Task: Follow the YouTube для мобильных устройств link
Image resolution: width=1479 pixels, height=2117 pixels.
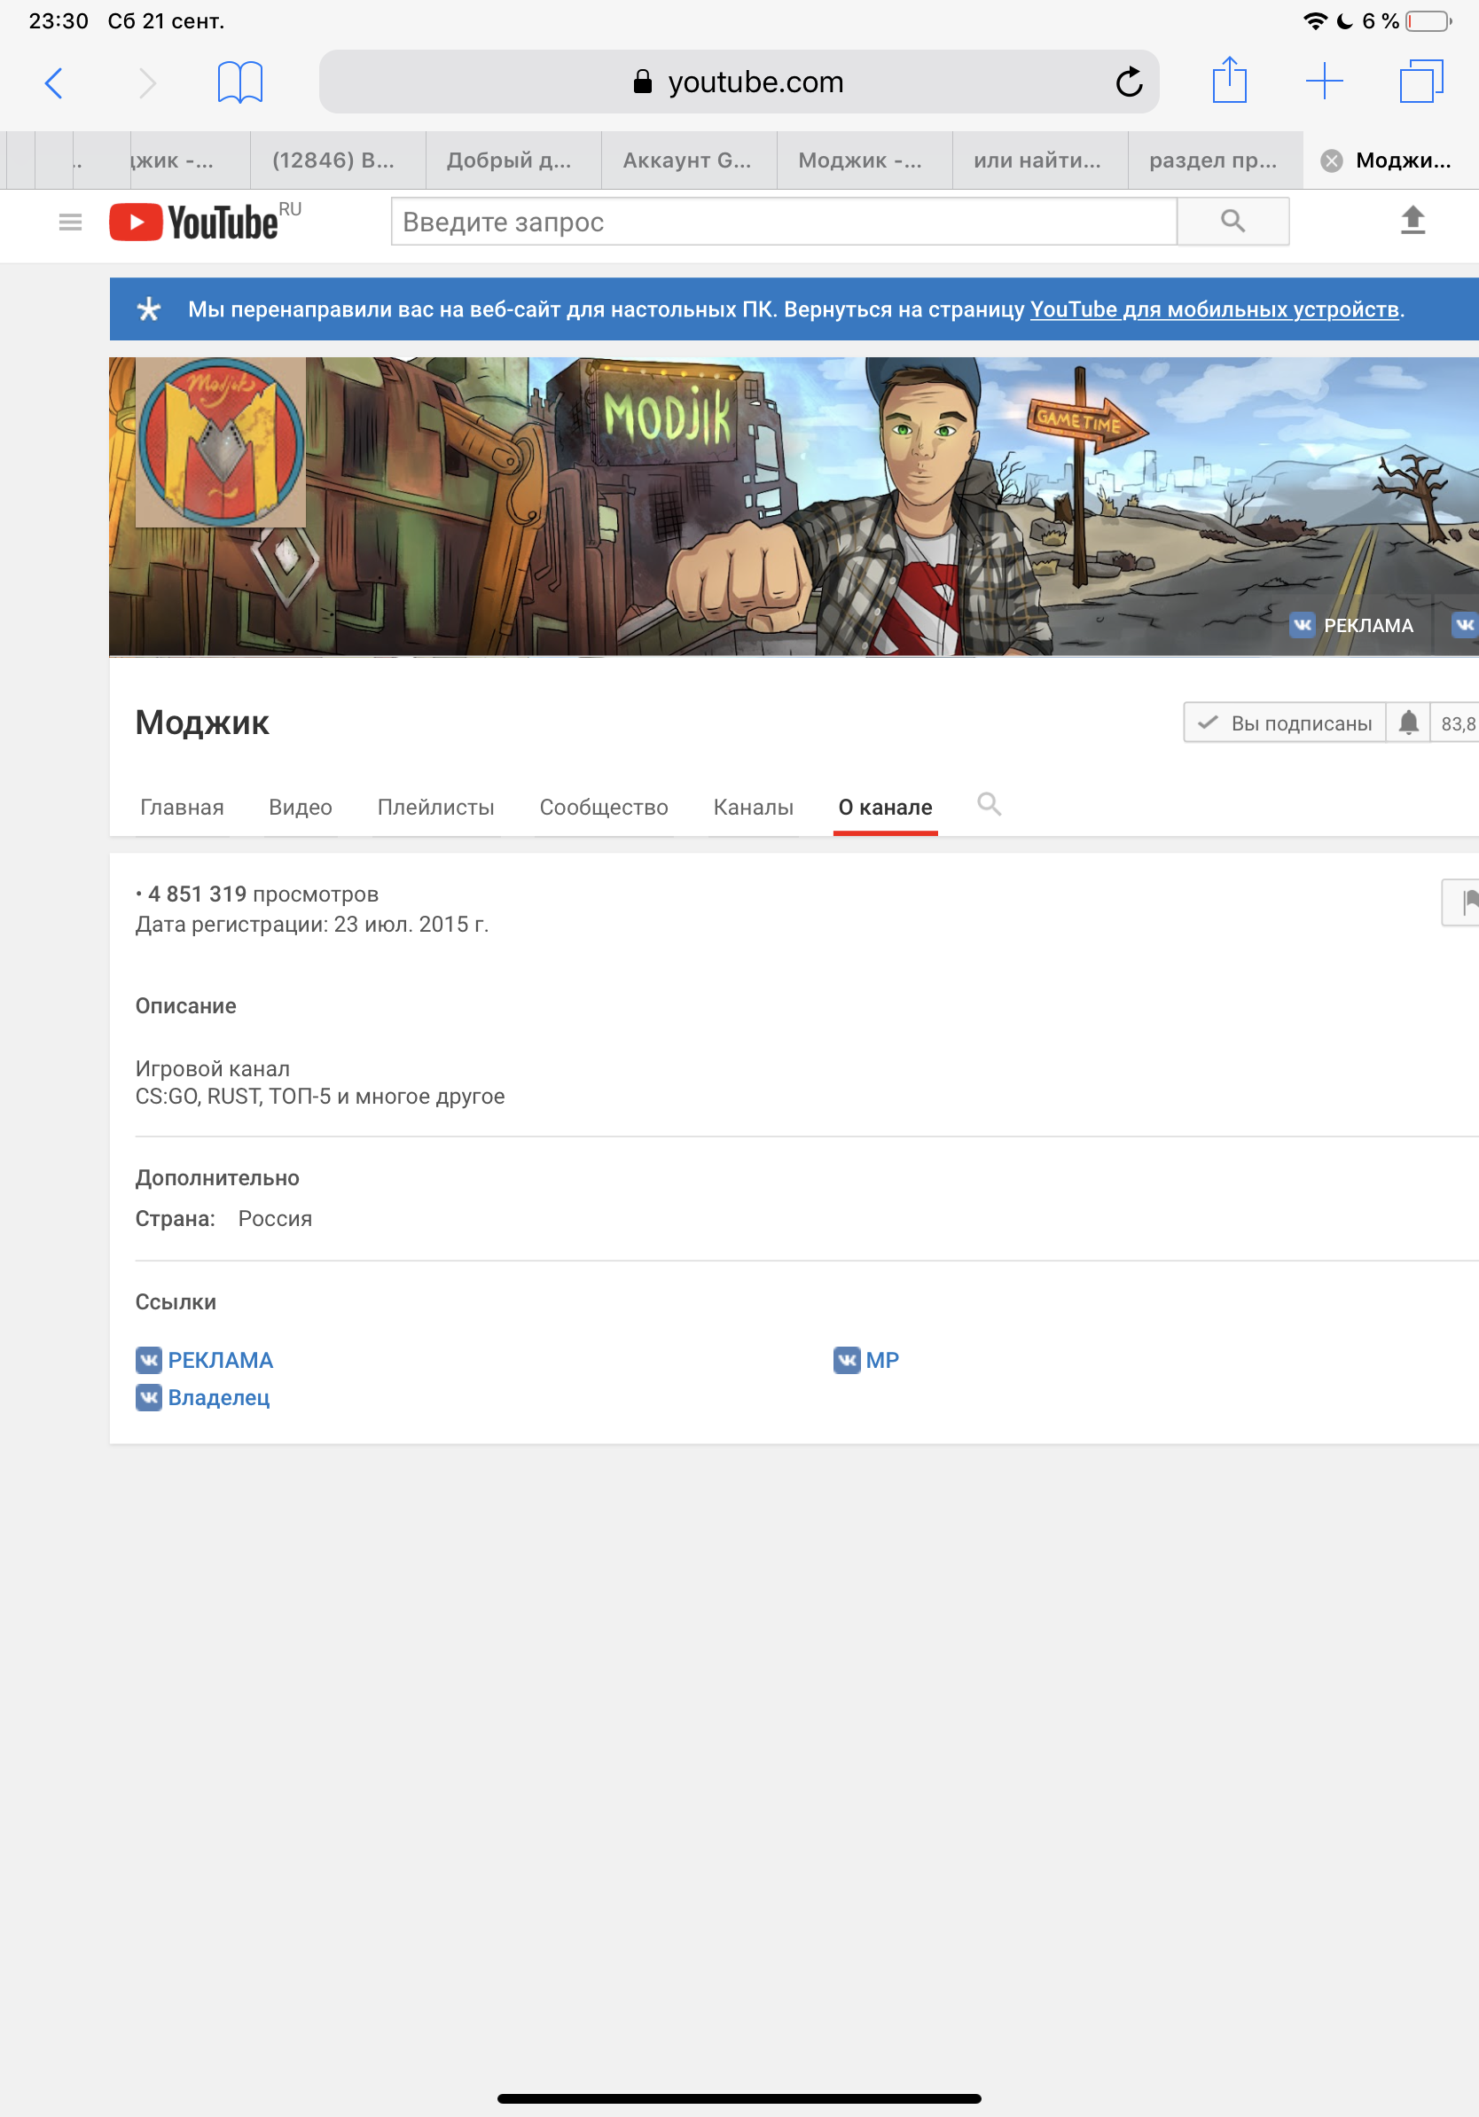Action: point(1215,309)
